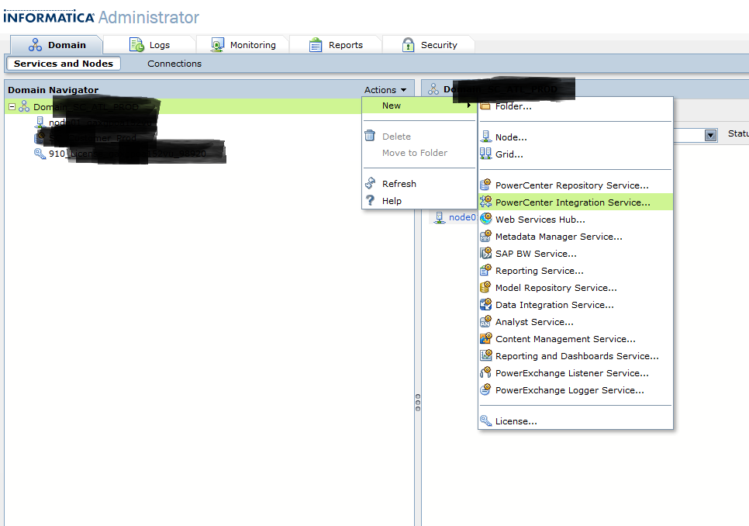Click the panel splitter handle

[418, 402]
